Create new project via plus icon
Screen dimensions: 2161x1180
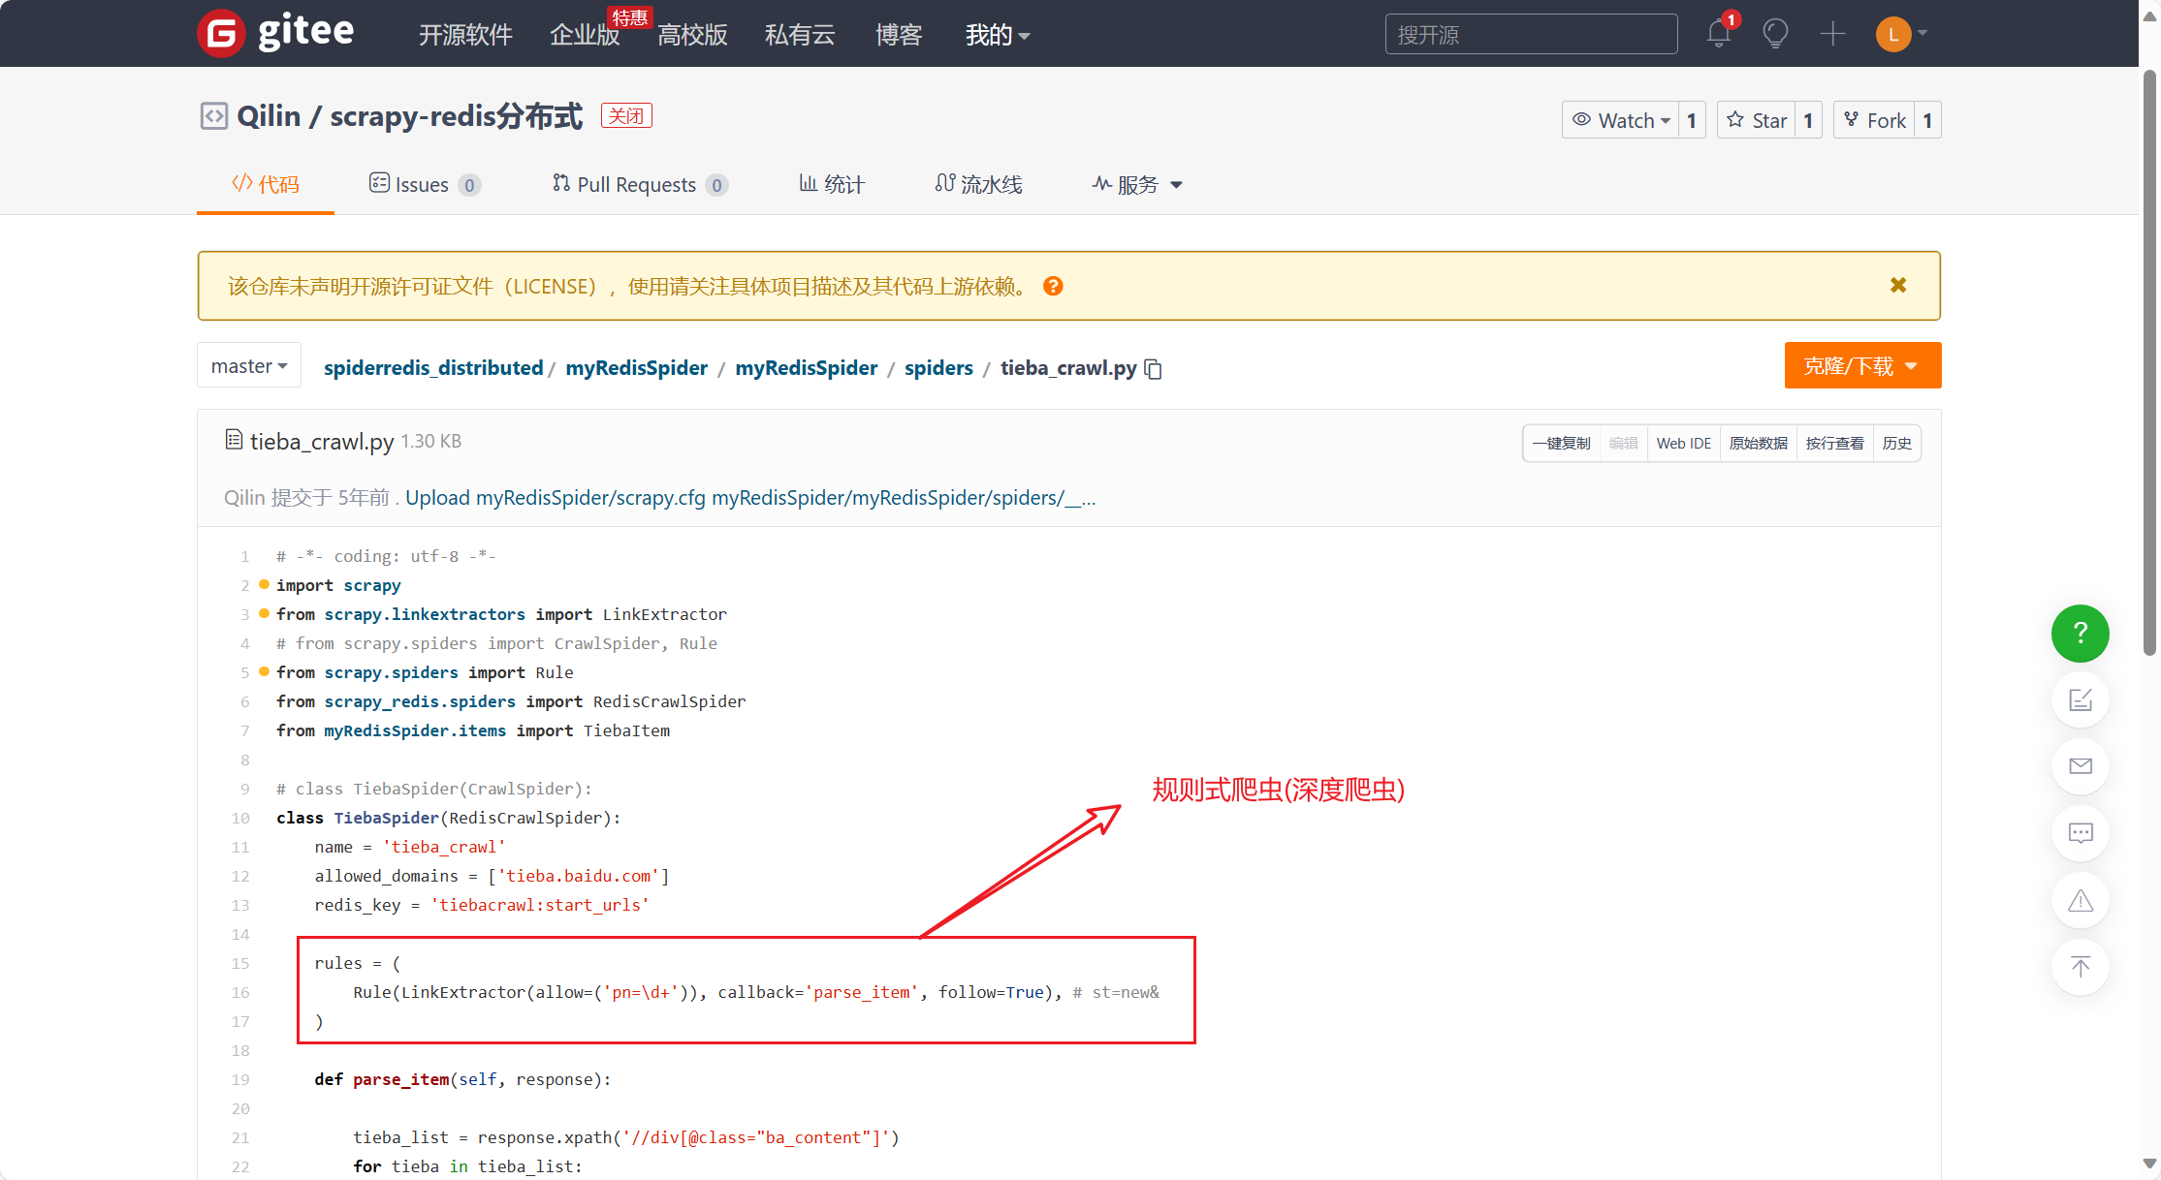click(1833, 33)
